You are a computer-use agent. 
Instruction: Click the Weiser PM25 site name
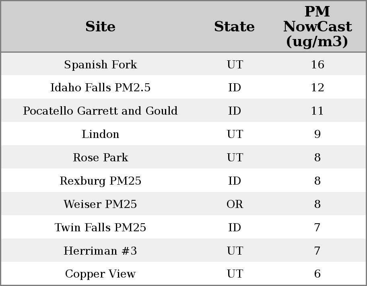pos(100,204)
